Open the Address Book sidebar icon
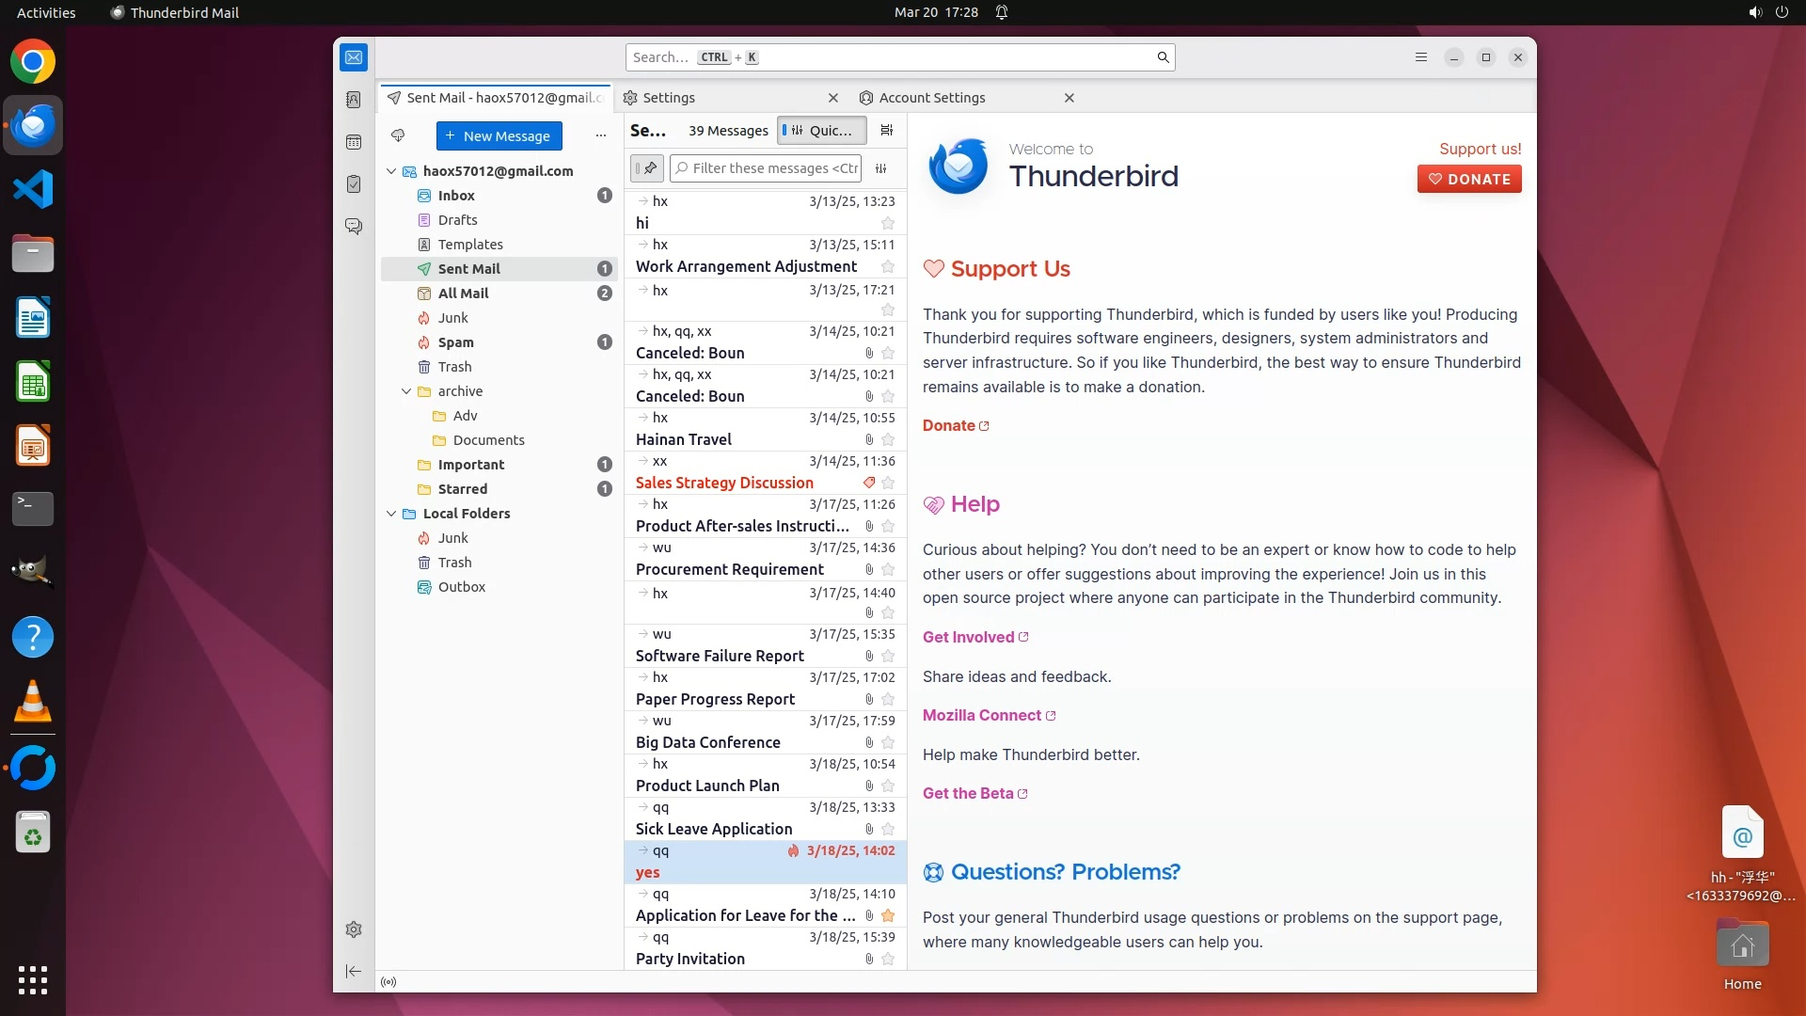Image resolution: width=1806 pixels, height=1016 pixels. pos(354,100)
